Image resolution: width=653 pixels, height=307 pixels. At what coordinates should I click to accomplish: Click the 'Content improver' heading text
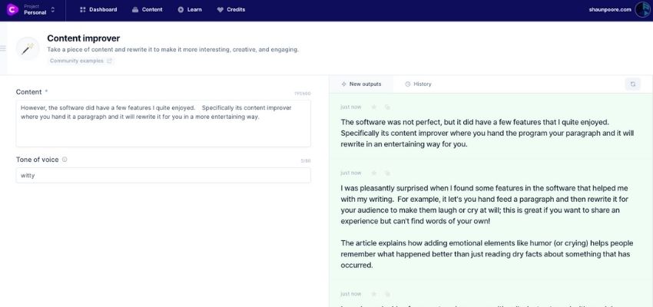(83, 38)
